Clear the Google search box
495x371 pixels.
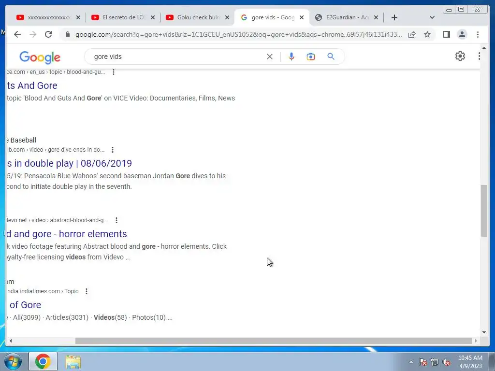(x=270, y=57)
